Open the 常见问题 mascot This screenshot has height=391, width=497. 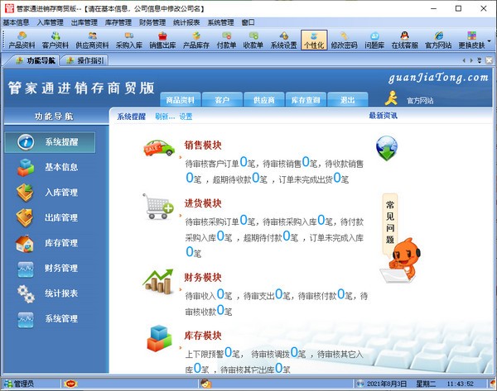coord(400,239)
